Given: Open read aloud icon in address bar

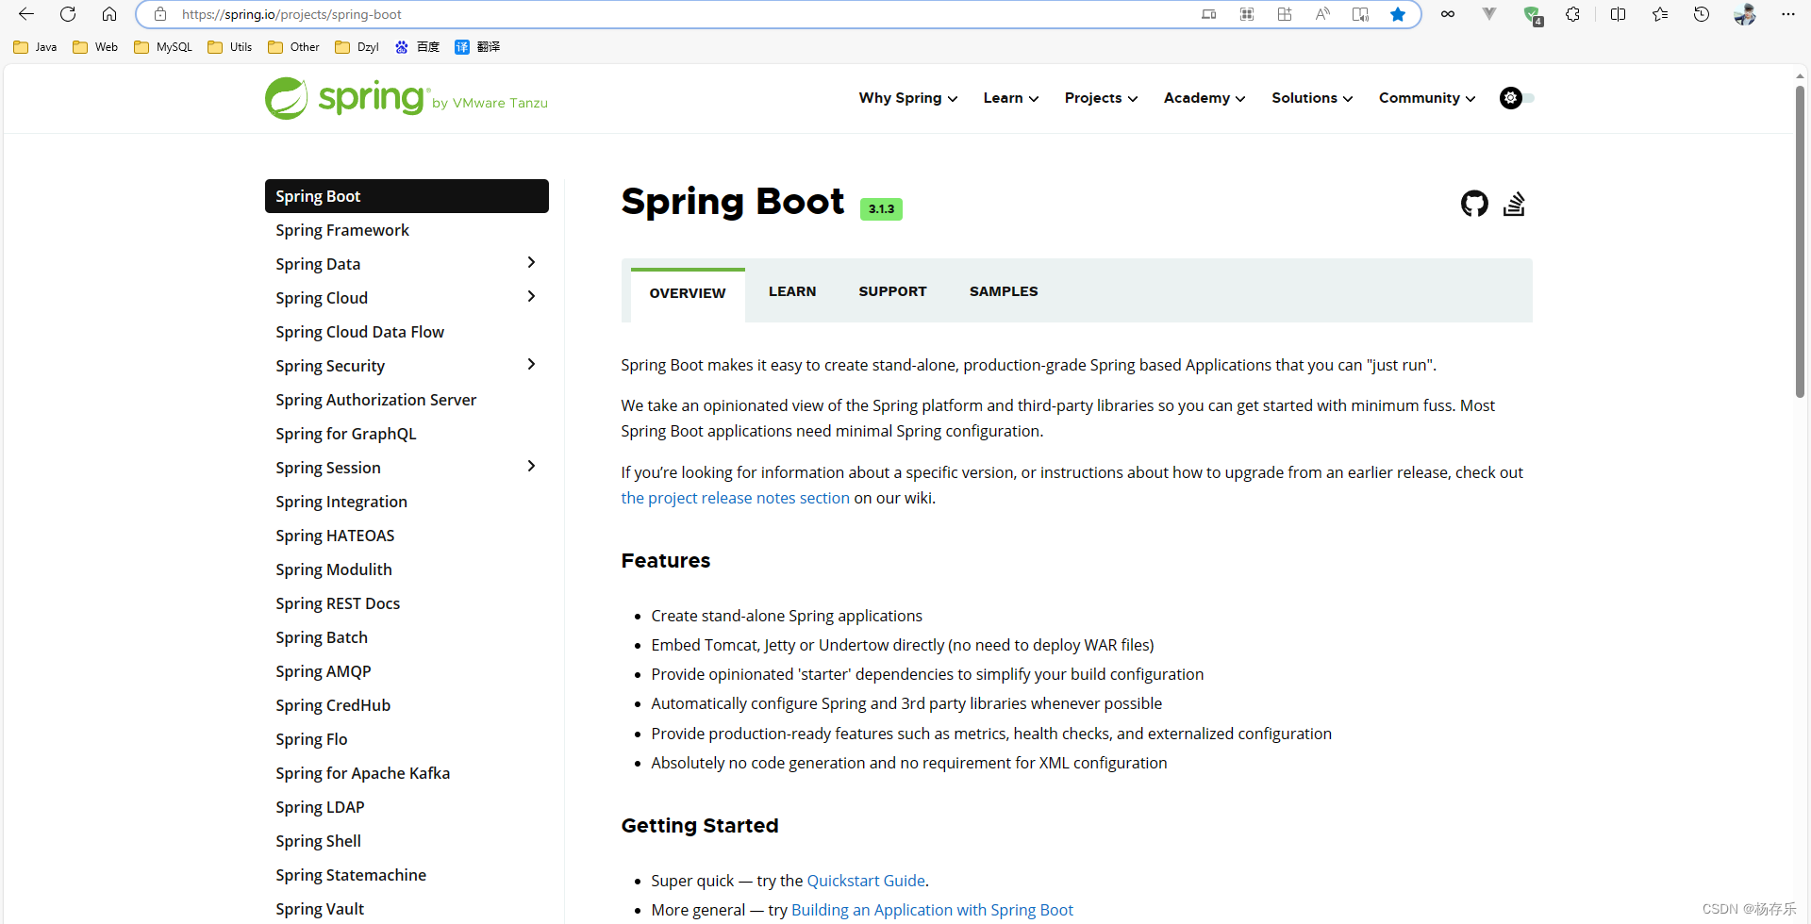Looking at the screenshot, I should coord(1322,14).
